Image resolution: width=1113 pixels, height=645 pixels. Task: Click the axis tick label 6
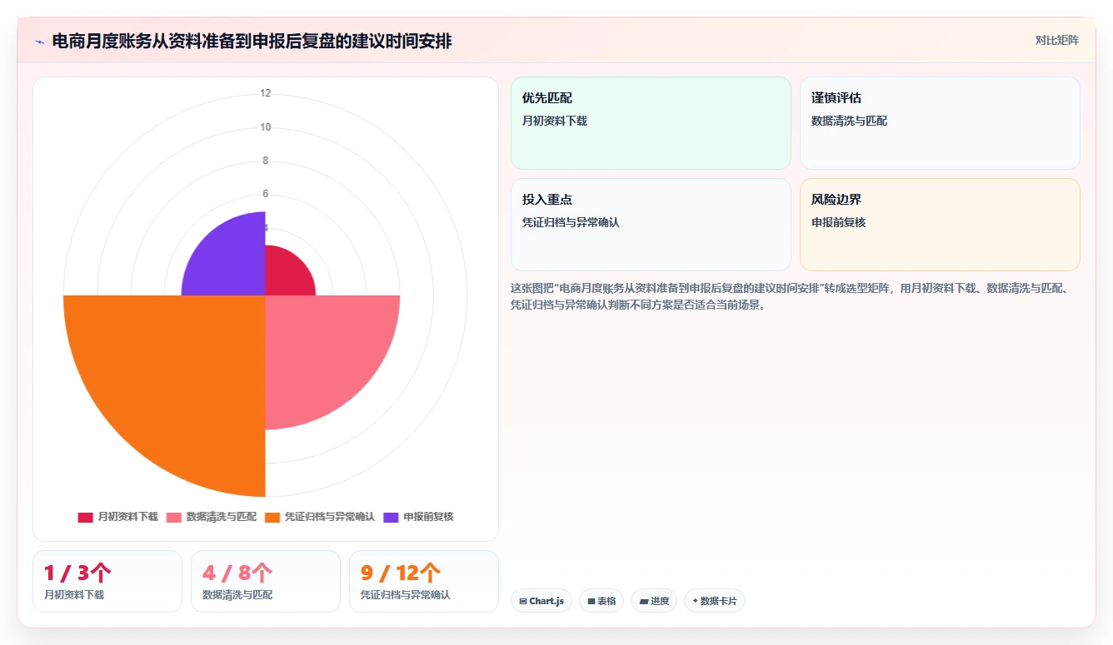265,194
